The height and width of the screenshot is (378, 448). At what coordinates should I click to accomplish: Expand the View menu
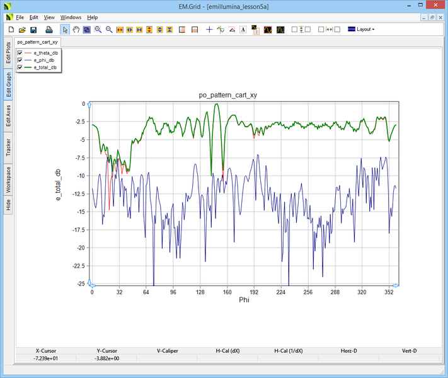[49, 17]
